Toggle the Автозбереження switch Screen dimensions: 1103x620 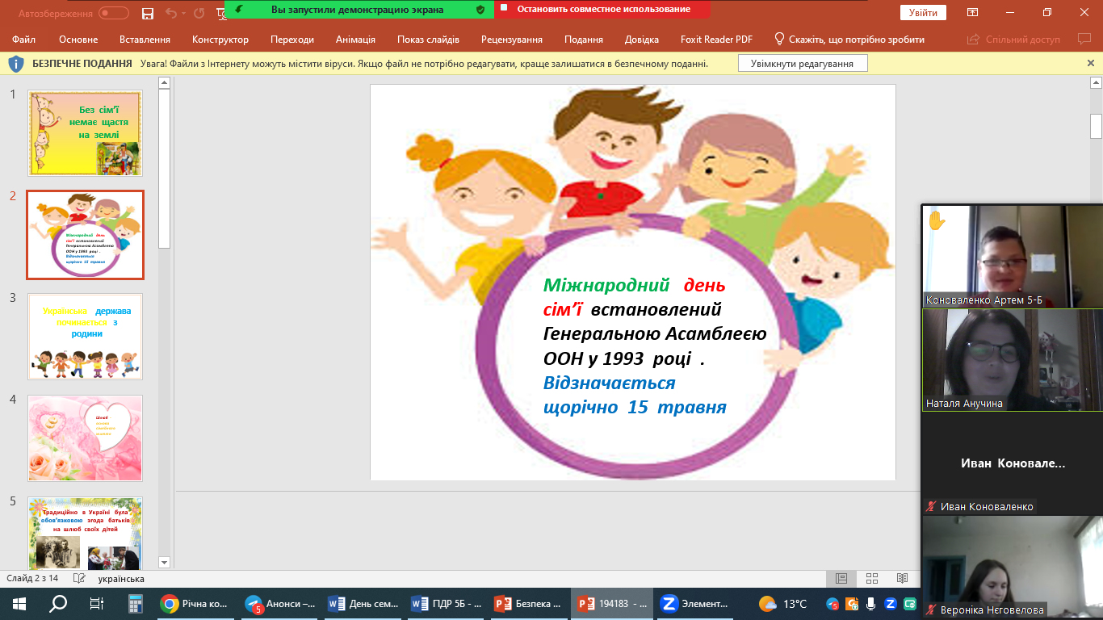coord(114,13)
